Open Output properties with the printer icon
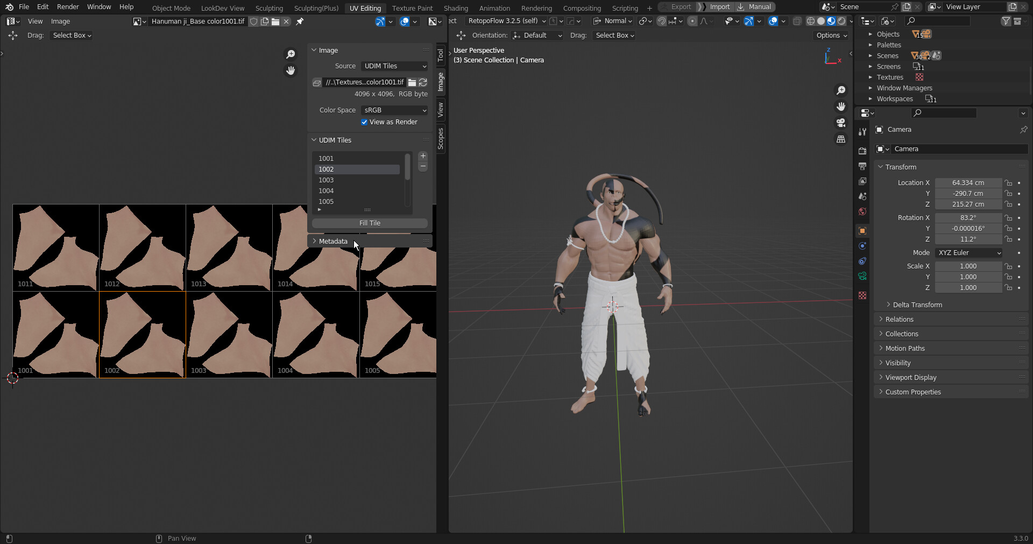This screenshot has height=544, width=1033. 862,166
